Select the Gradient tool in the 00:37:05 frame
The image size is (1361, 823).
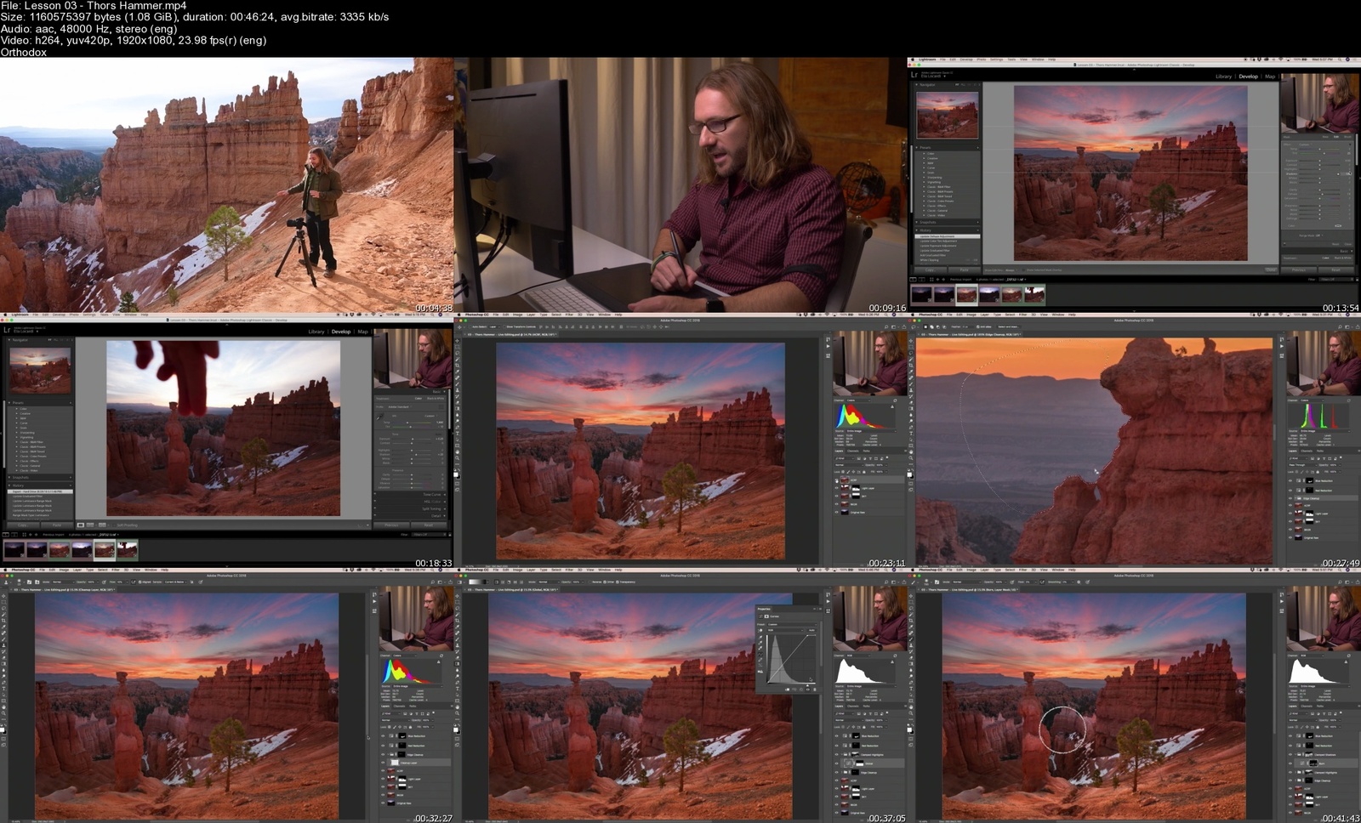(458, 664)
